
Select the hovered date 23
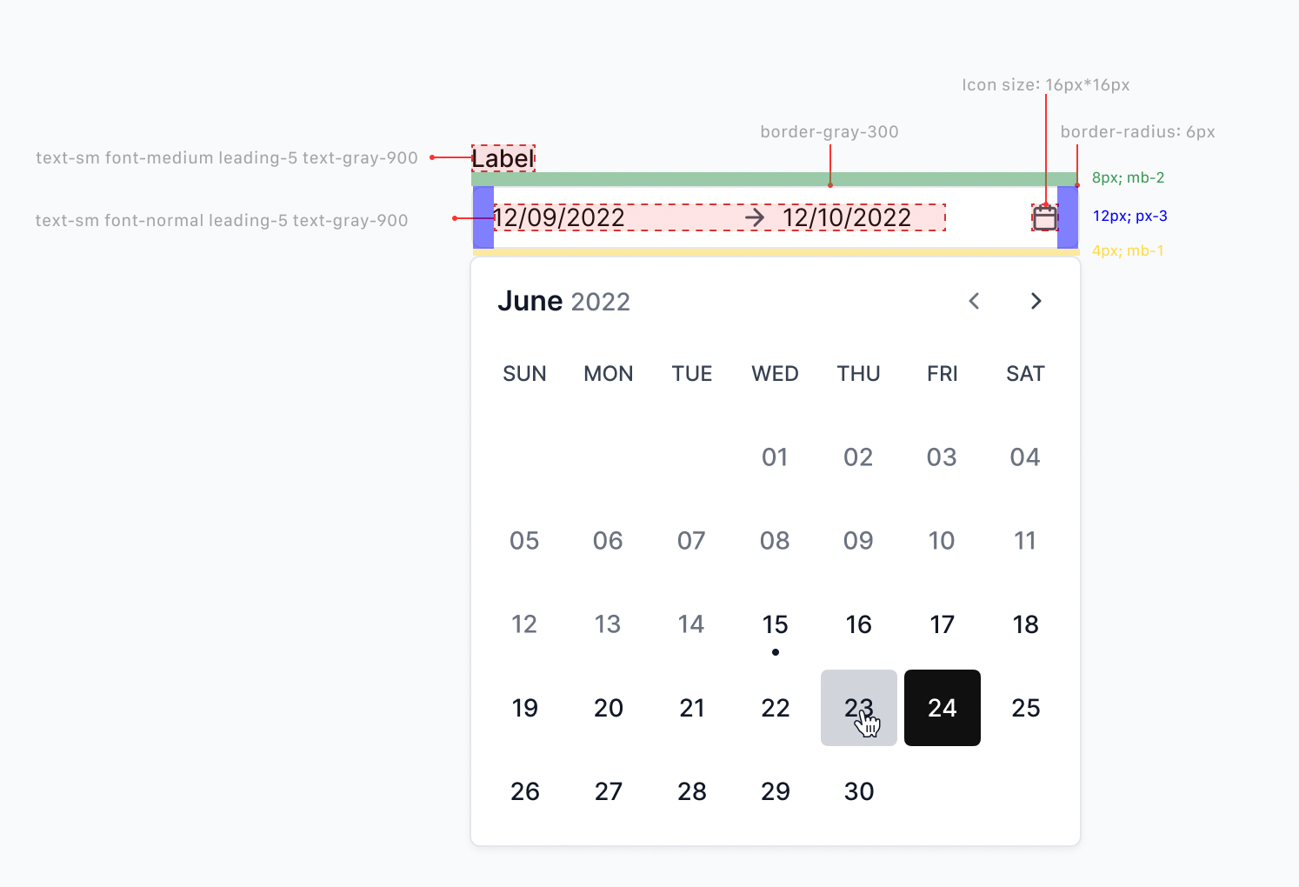point(858,708)
